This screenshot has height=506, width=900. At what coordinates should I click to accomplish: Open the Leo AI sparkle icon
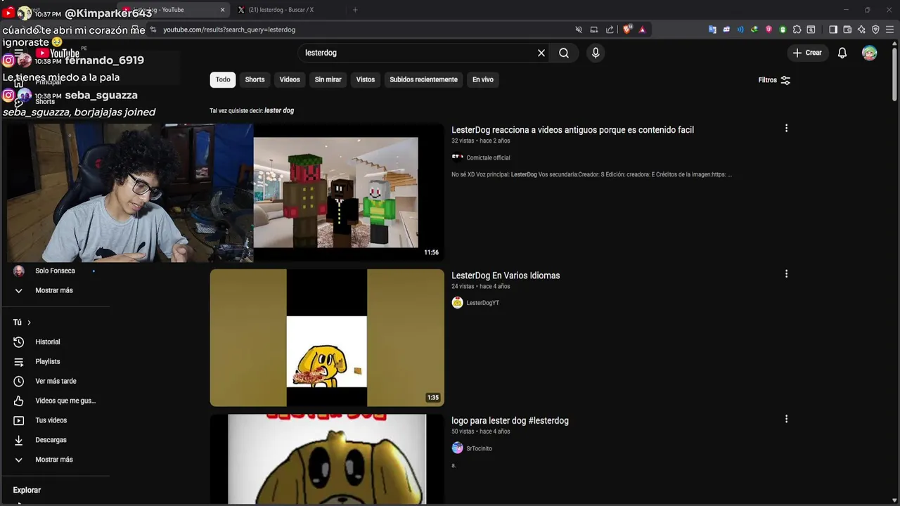click(861, 30)
